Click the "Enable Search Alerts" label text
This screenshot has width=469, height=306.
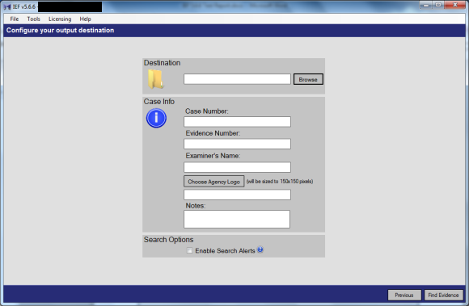(x=225, y=251)
